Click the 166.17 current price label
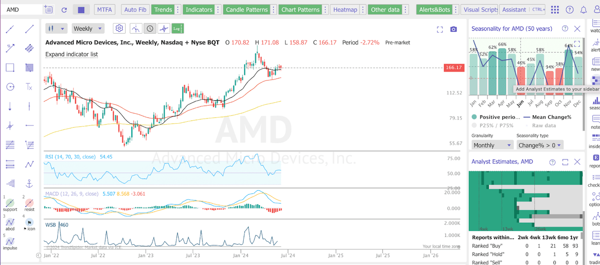Viewport: 600px width, 265px height. tap(454, 68)
